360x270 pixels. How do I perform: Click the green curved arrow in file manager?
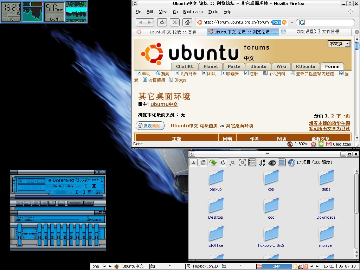tap(213, 162)
